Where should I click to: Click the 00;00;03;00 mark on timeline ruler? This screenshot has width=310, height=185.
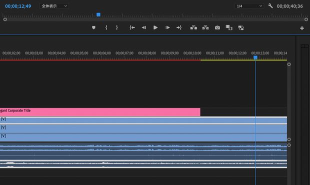34,53
